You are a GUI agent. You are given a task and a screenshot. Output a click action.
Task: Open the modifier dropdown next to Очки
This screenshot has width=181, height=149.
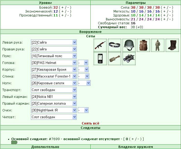(83, 110)
